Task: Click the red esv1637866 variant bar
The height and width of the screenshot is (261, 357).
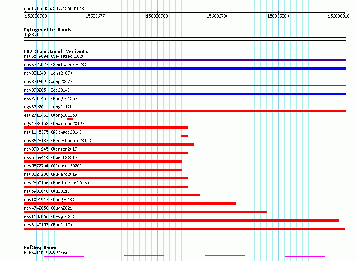Action: (181, 220)
